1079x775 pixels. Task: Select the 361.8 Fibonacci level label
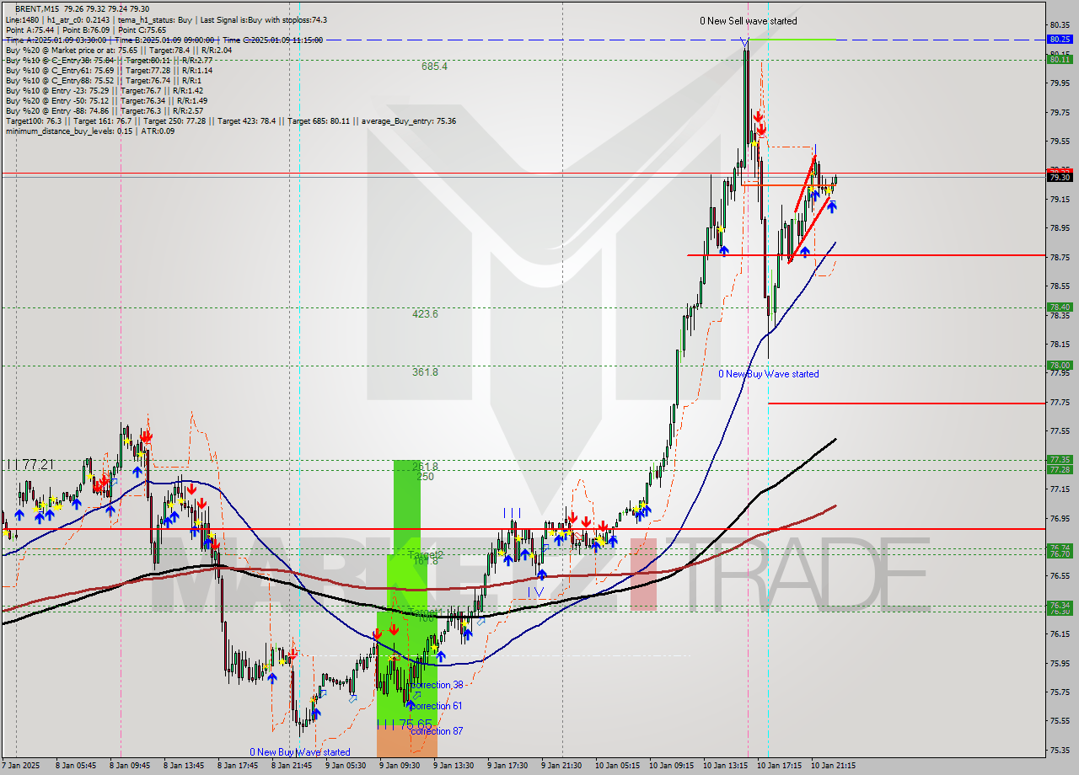point(425,371)
